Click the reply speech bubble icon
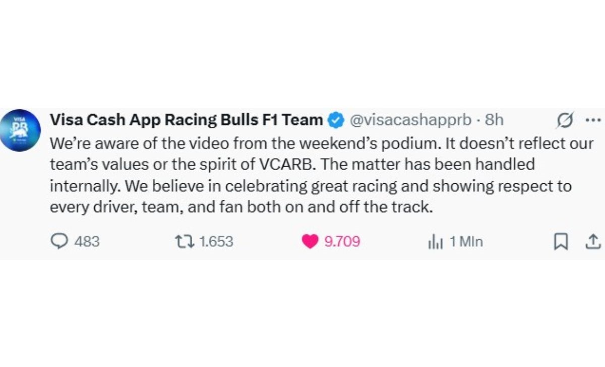The image size is (605, 367). [x=59, y=242]
